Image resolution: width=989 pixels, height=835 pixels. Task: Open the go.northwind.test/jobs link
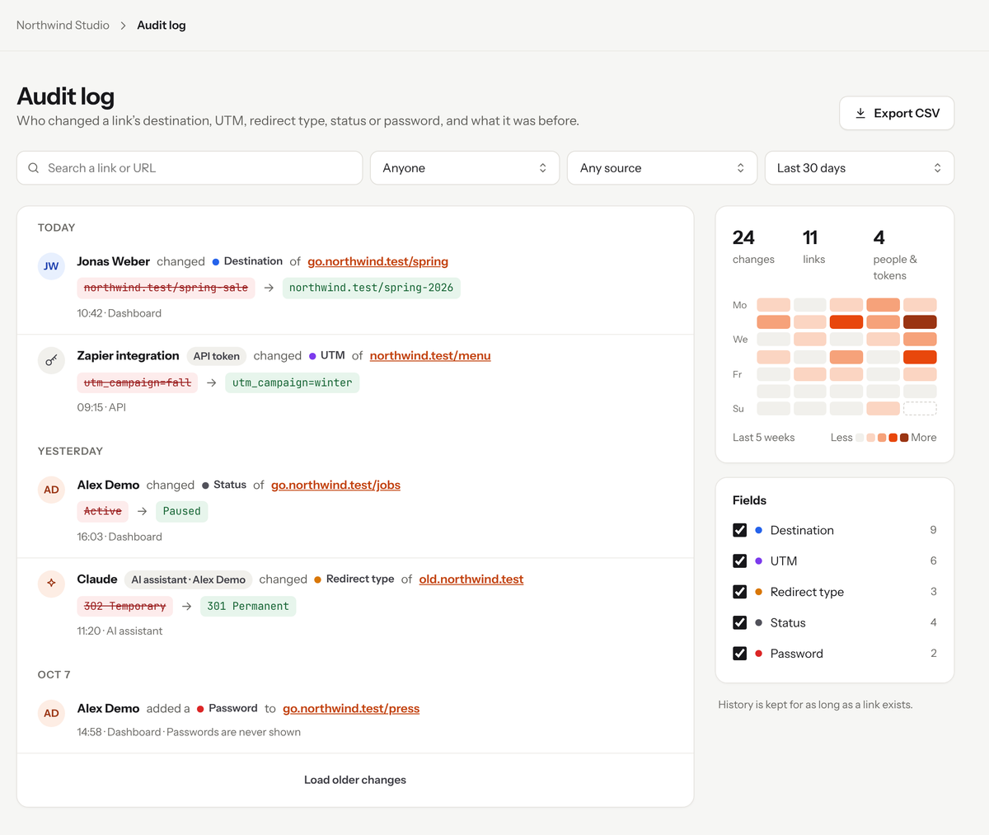click(335, 485)
